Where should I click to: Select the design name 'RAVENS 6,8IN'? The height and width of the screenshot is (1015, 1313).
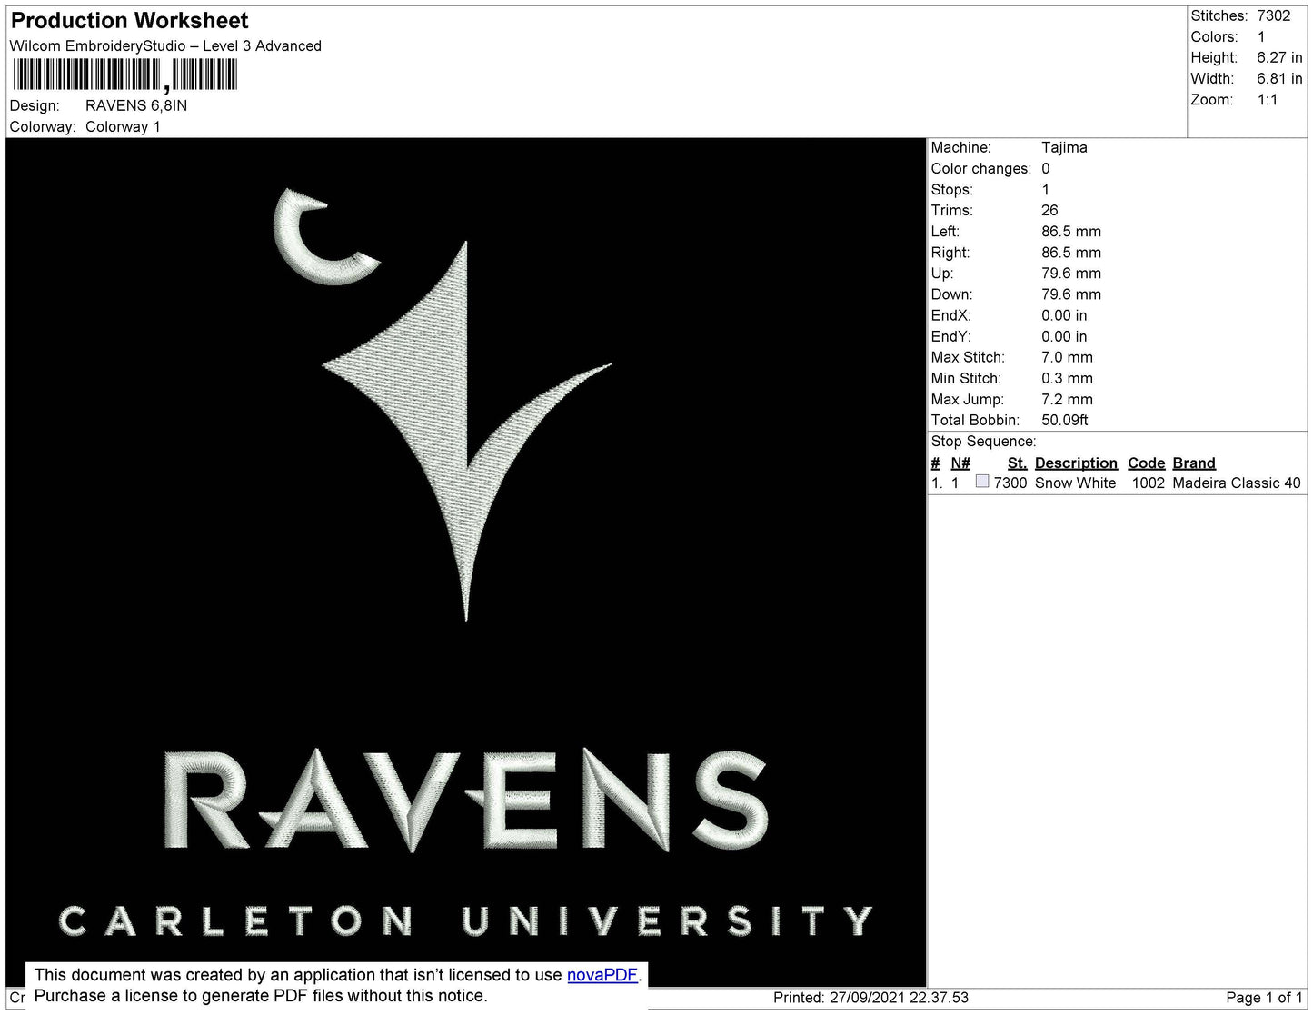[136, 105]
